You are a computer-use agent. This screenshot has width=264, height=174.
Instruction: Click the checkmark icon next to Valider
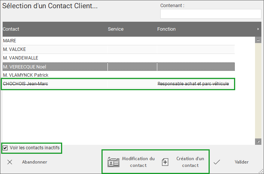(x=217, y=162)
